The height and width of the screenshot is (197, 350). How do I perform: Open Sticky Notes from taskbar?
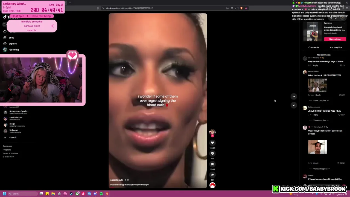[x=47, y=194]
